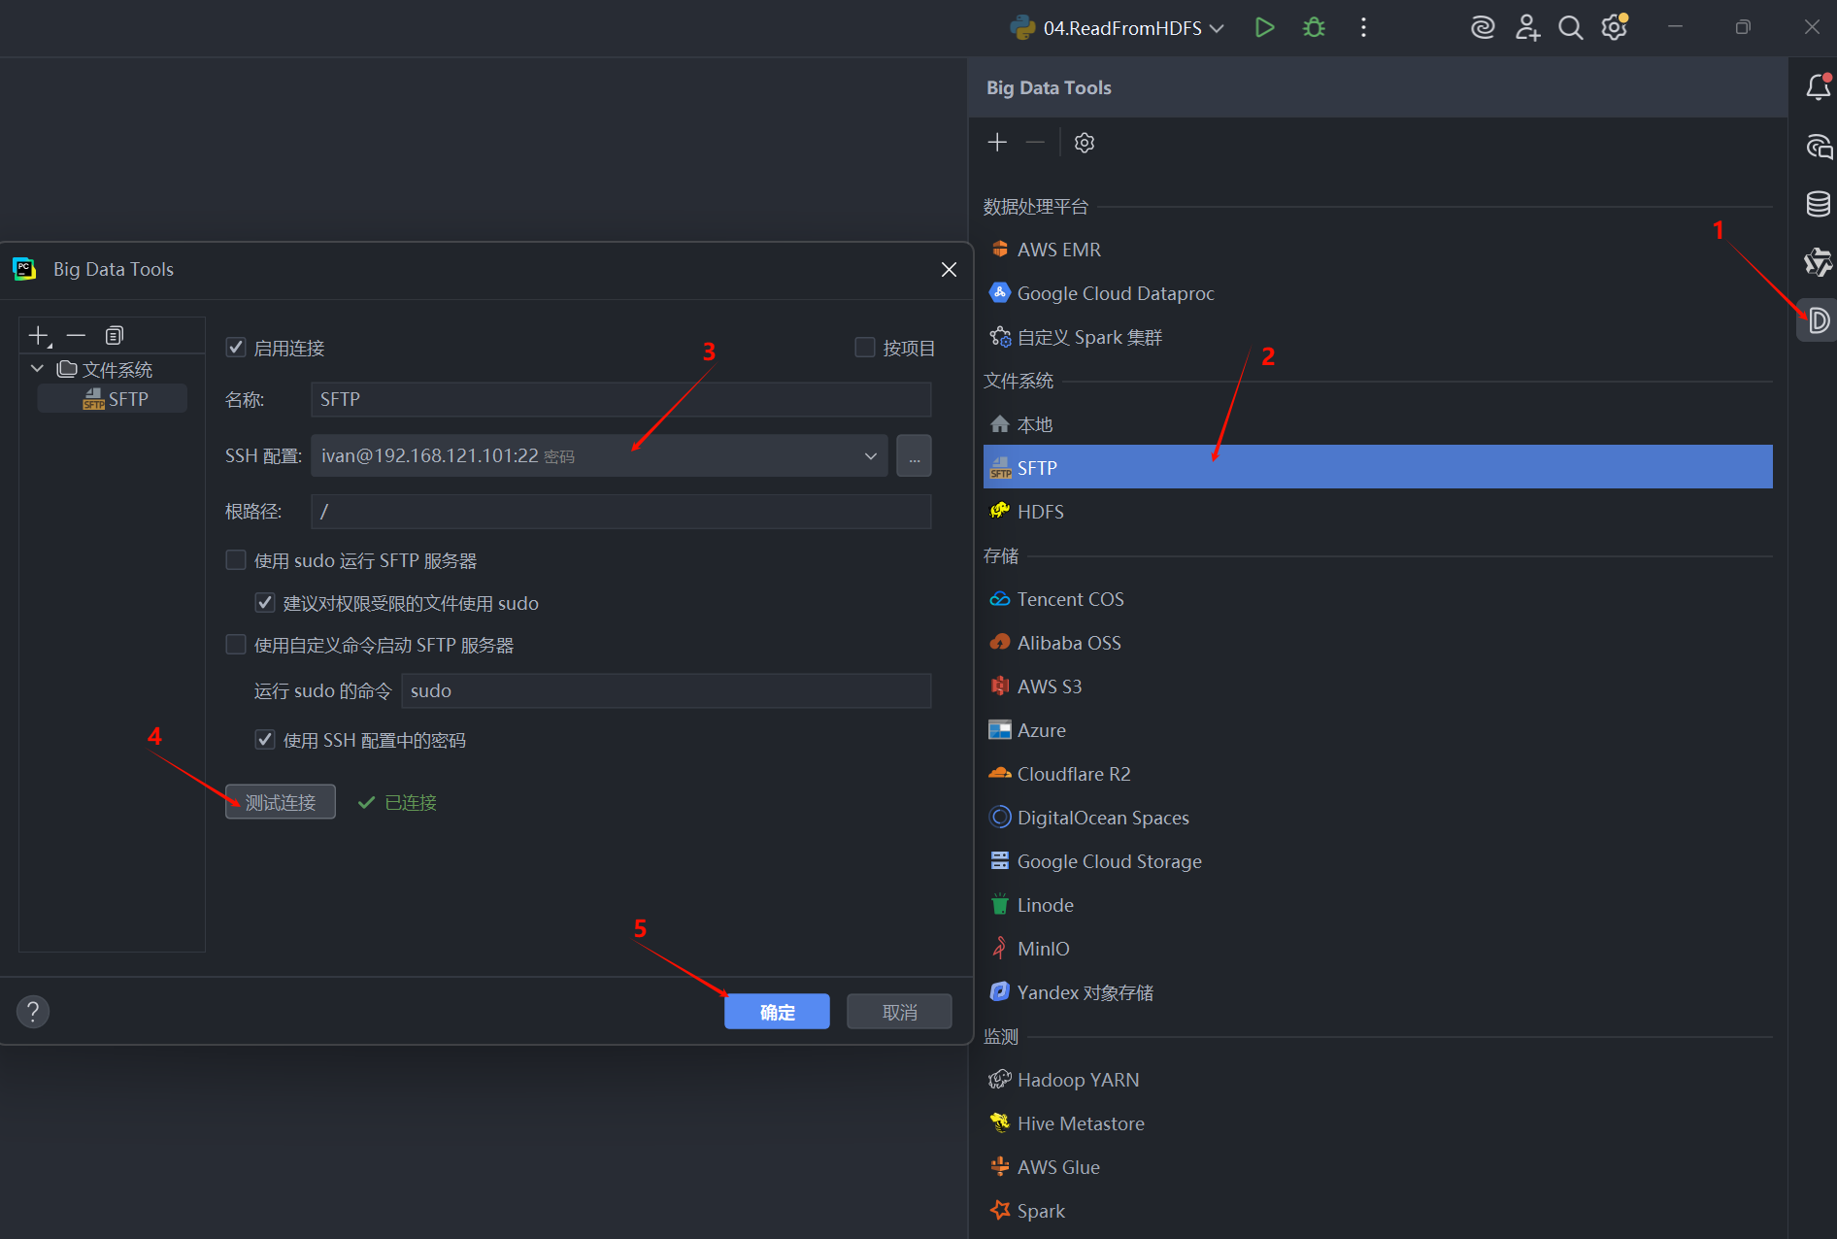Open the Big Data Tools sidebar icon
This screenshot has height=1239, width=1837.
point(1818,320)
